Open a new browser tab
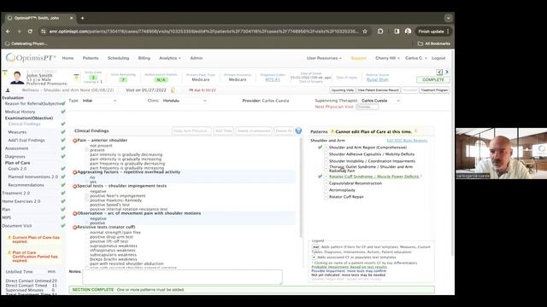Viewport: 547px width, 307px height. 82,18
